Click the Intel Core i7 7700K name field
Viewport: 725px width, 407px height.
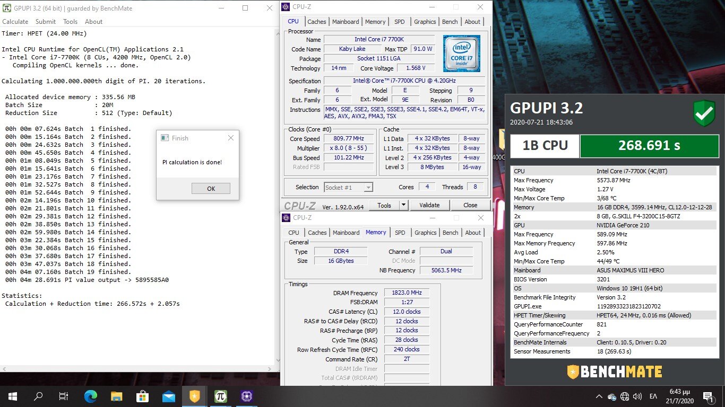pyautogui.click(x=379, y=40)
